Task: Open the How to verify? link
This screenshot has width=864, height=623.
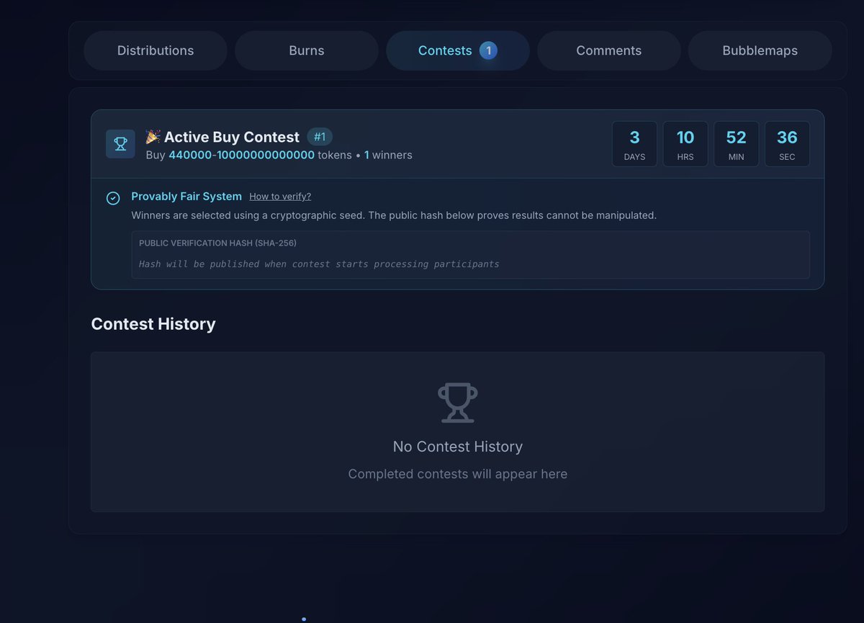Action: pyautogui.click(x=280, y=197)
